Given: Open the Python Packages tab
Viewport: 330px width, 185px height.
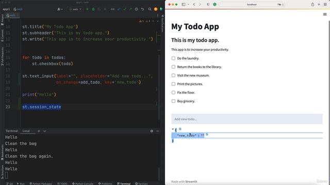Looking at the screenshot, I should pyautogui.click(x=41, y=183).
